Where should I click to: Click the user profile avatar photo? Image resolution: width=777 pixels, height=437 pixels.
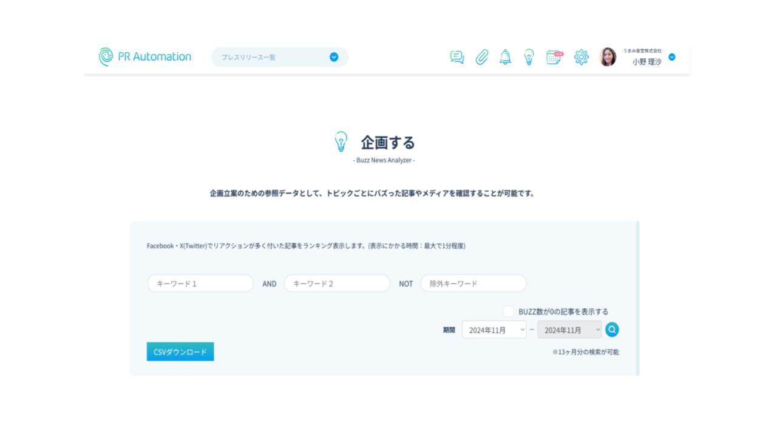click(x=608, y=57)
